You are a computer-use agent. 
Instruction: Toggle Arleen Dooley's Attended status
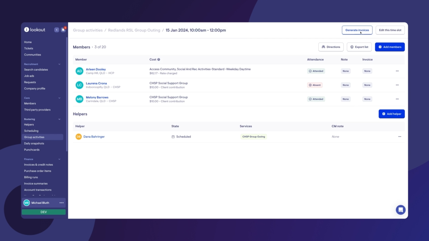[x=316, y=71]
